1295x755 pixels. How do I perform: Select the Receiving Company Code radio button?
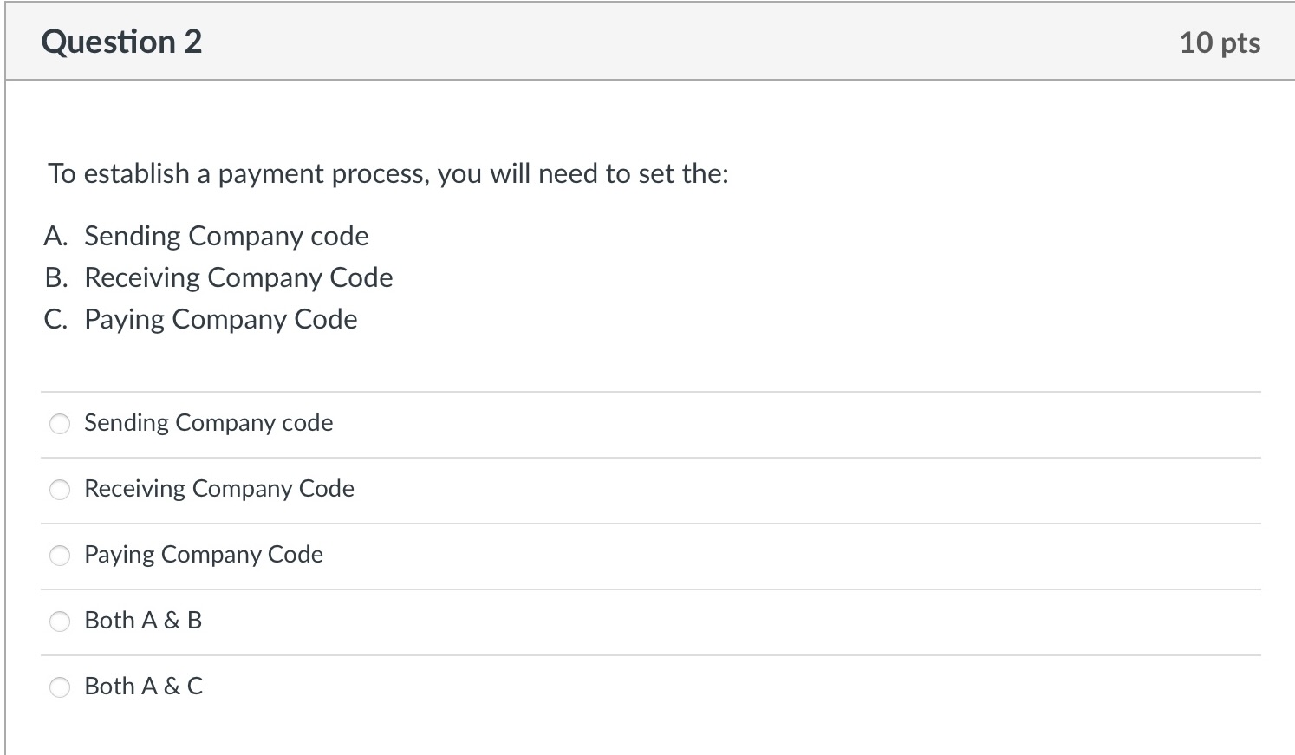[x=60, y=490]
